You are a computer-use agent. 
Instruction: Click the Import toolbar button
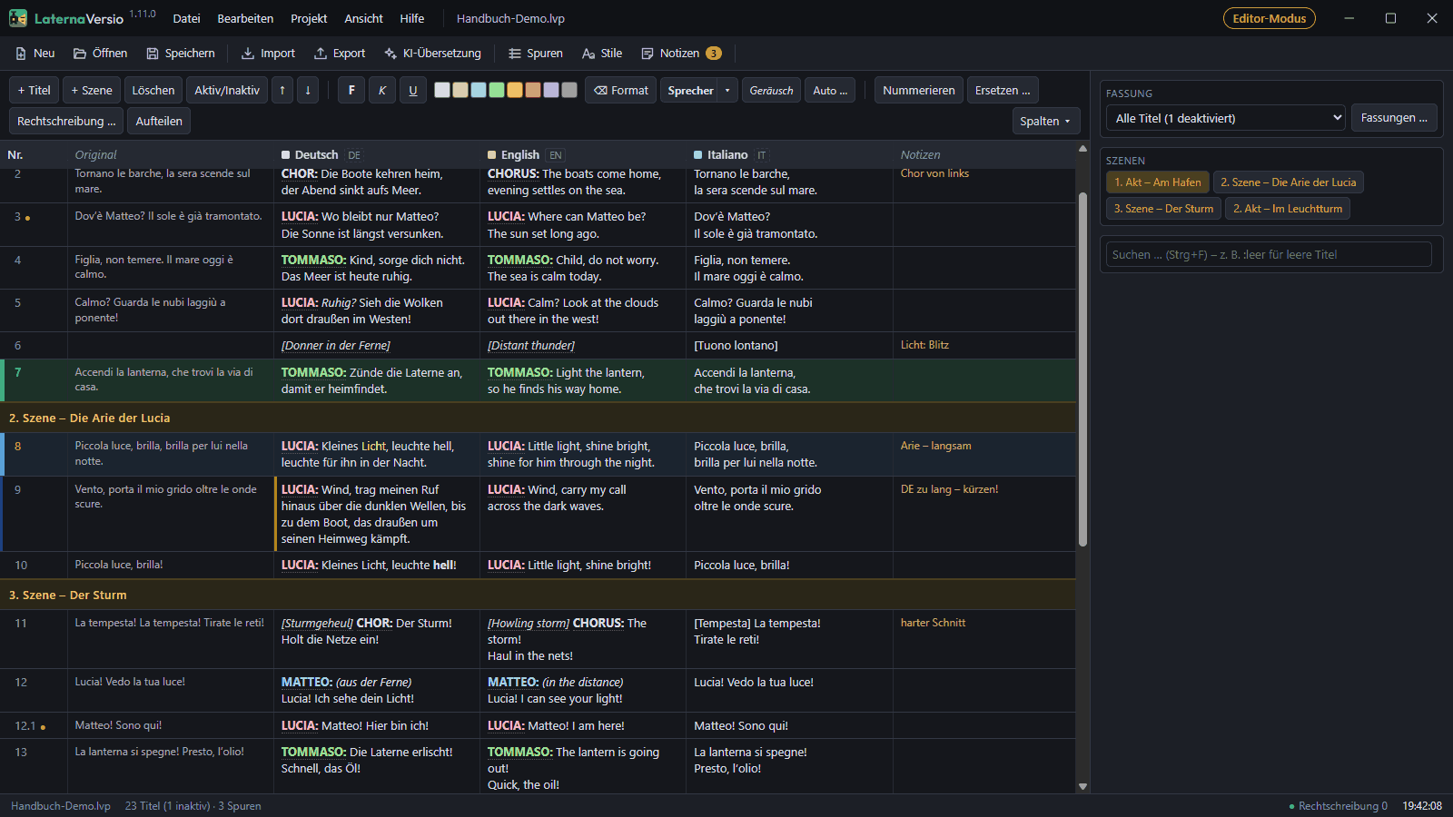click(x=268, y=54)
